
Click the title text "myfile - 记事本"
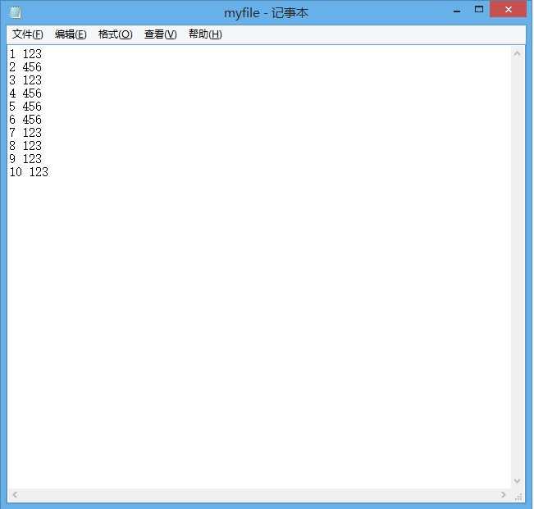(266, 13)
